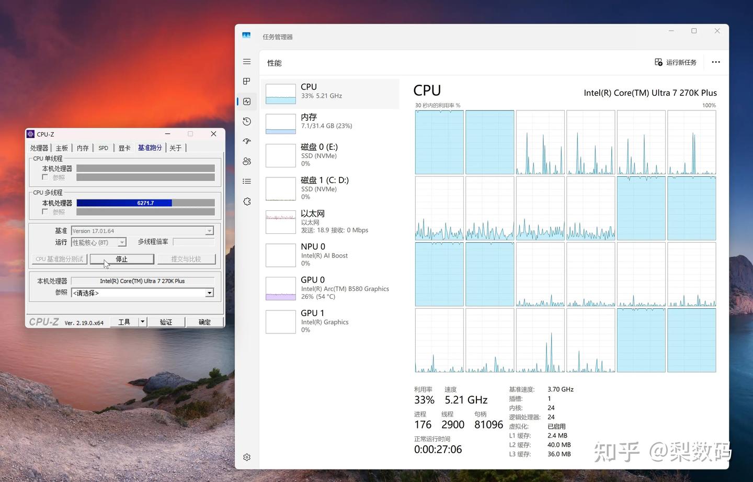Image resolution: width=753 pixels, height=482 pixels.
Task: Click 提交与比较 button in CPU-Z
Action: coord(186,259)
